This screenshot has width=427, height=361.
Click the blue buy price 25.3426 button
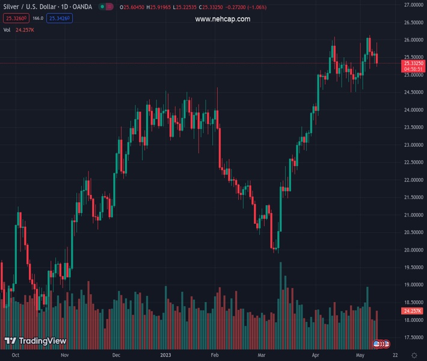pyautogui.click(x=60, y=19)
